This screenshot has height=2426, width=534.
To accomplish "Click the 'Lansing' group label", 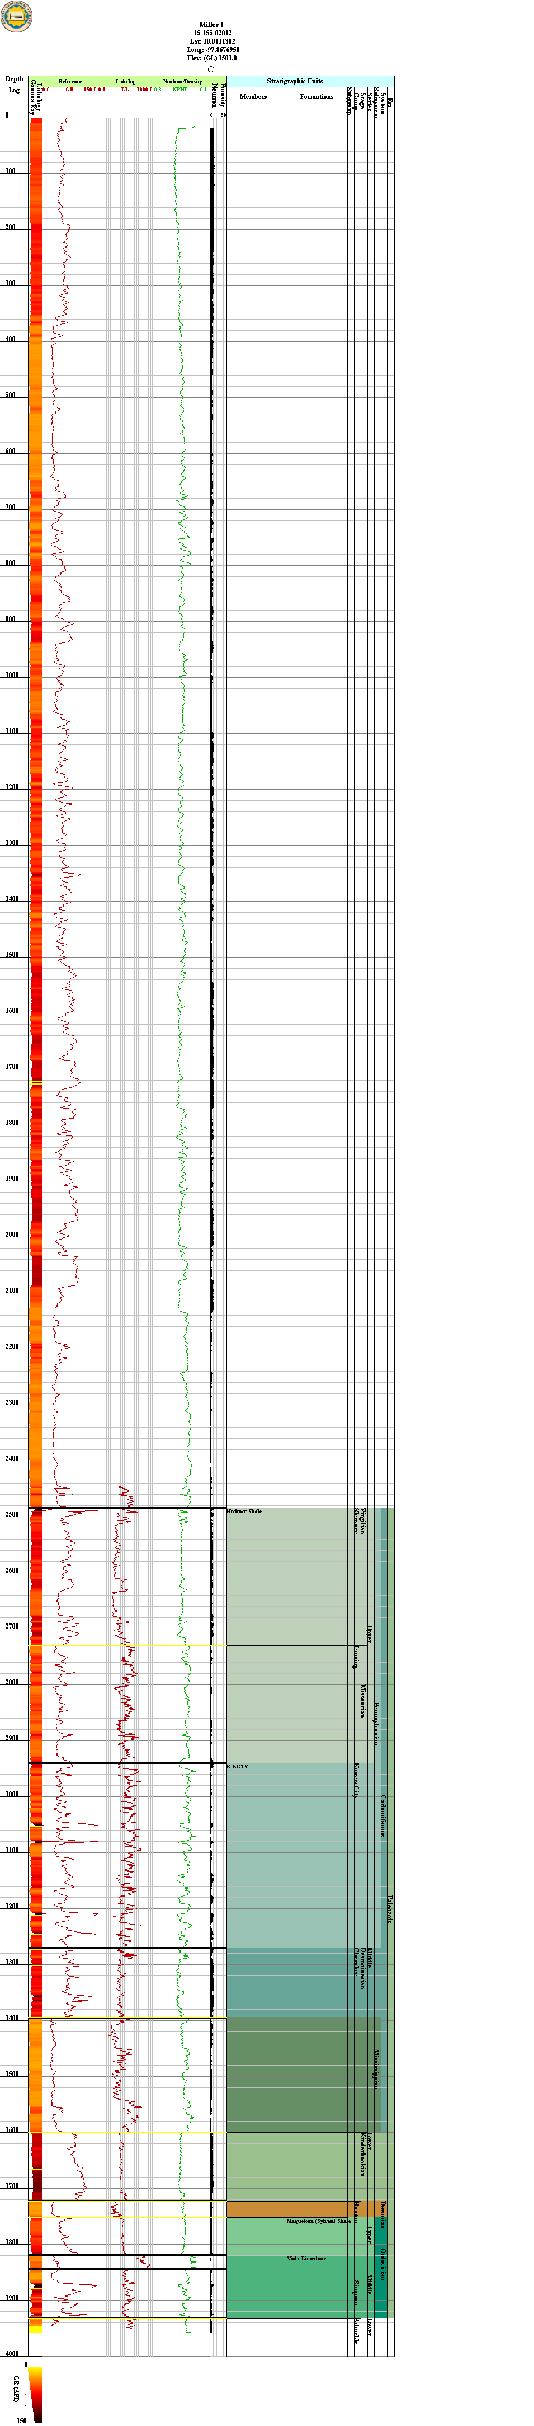I will click(356, 1658).
